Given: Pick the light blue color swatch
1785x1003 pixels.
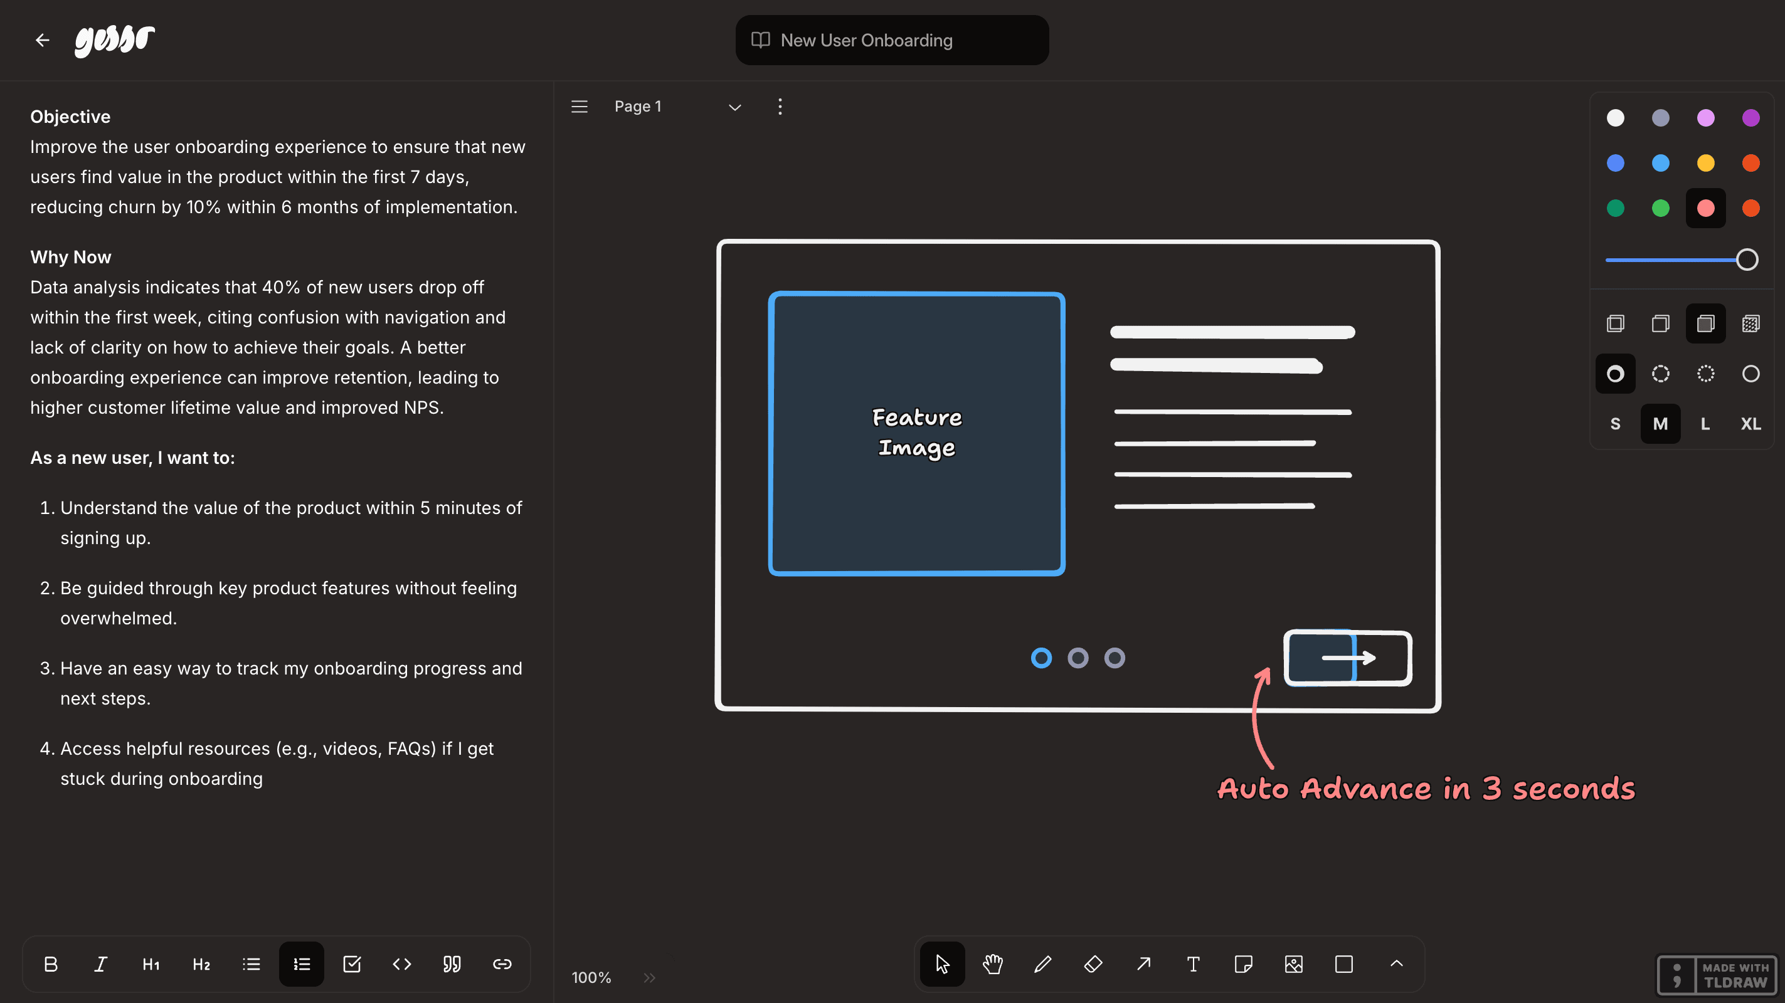Looking at the screenshot, I should (x=1660, y=163).
